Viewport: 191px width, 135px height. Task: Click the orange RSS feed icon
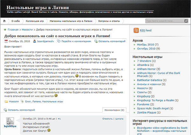tap(136, 30)
